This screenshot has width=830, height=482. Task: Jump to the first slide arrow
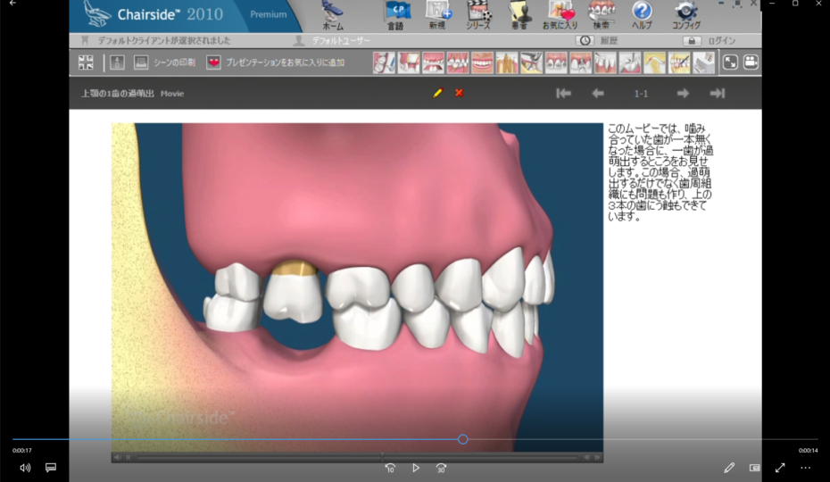point(564,93)
